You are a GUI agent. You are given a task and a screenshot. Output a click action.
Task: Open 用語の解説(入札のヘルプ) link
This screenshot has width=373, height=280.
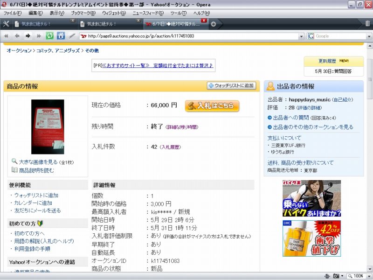pos(44,241)
